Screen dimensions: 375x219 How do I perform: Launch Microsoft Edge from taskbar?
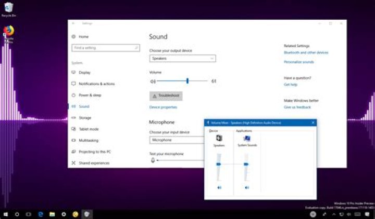pyautogui.click(x=41, y=214)
